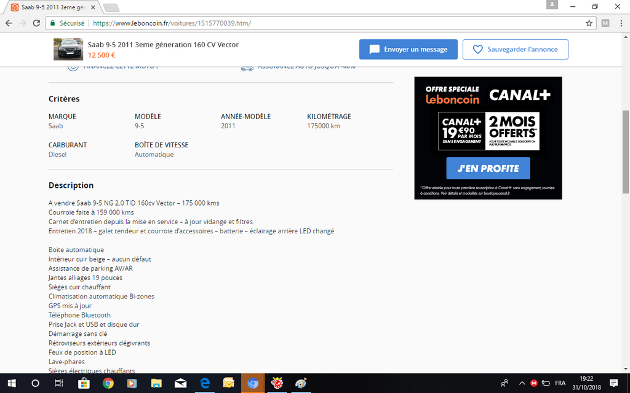Click the green Sécurisé padlock icon

(x=52, y=23)
